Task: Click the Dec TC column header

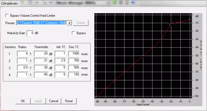Action: click(74, 47)
